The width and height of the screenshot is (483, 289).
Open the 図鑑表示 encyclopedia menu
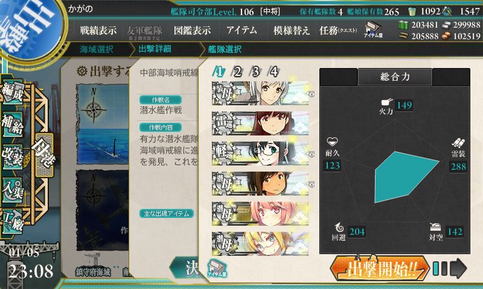click(x=192, y=30)
